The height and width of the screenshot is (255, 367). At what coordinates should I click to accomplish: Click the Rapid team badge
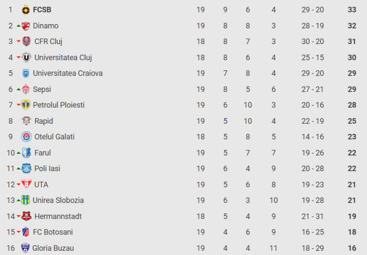tap(27, 121)
